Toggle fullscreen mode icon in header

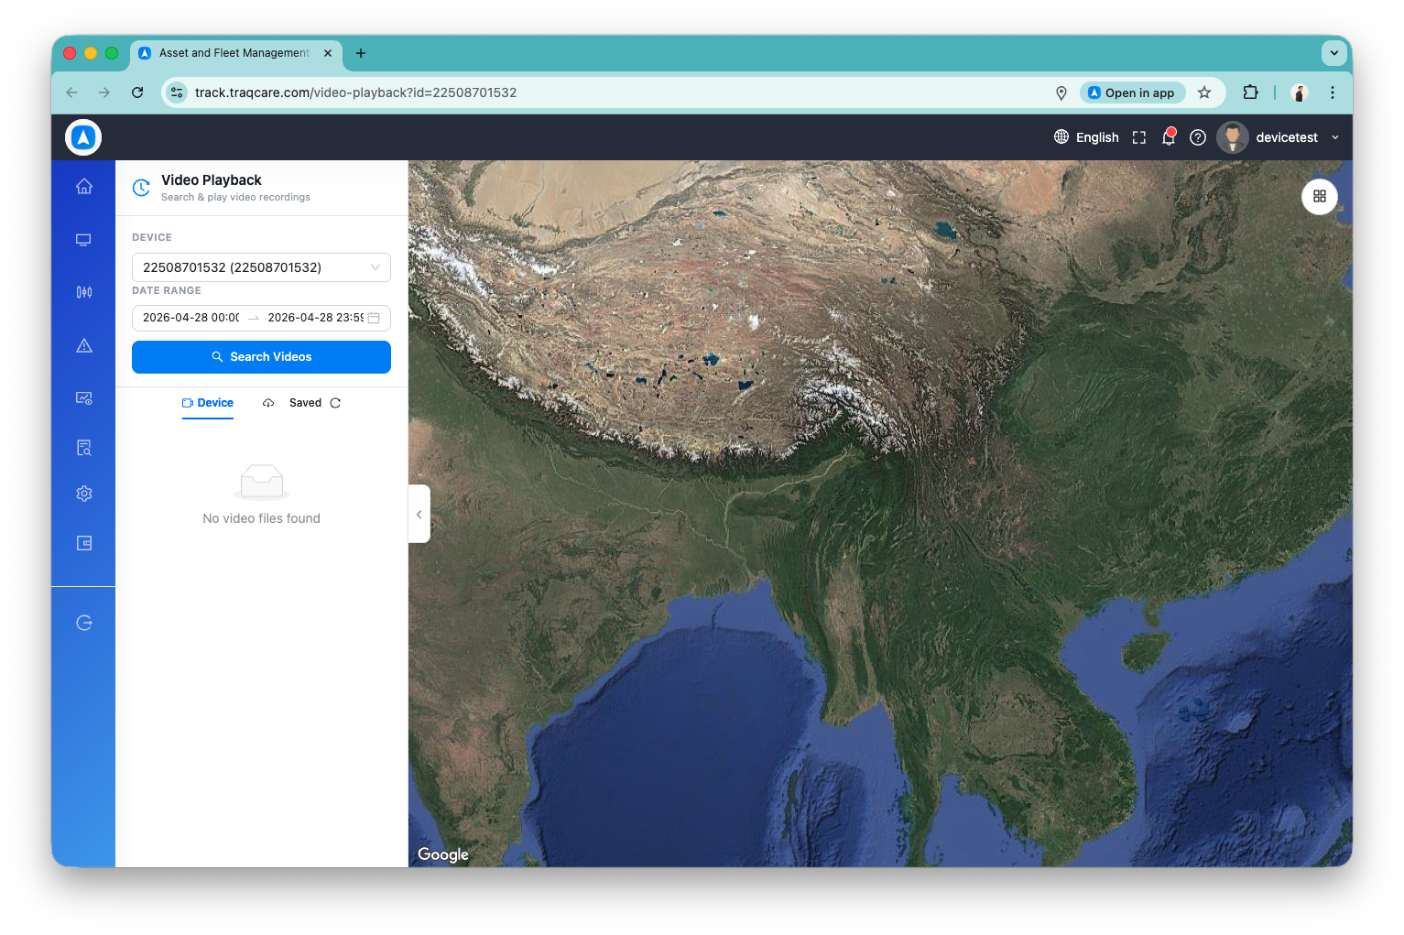[1139, 137]
